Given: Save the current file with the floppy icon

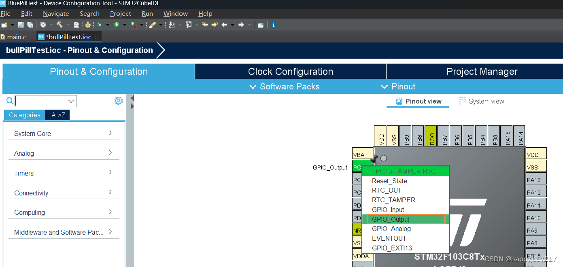Looking at the screenshot, I should point(21,25).
